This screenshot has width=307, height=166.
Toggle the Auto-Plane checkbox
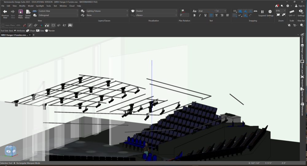(3, 25)
